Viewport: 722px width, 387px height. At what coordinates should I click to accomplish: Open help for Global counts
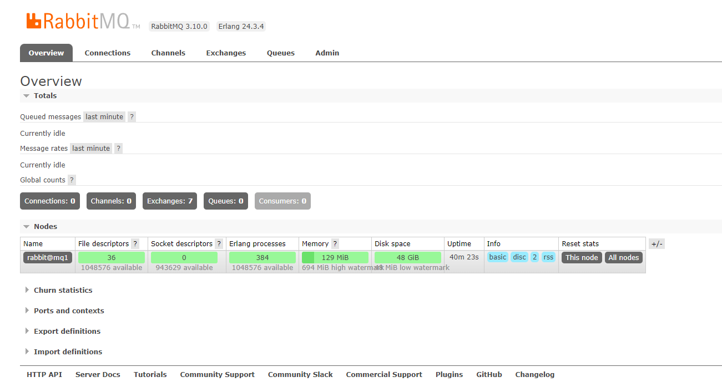(72, 180)
